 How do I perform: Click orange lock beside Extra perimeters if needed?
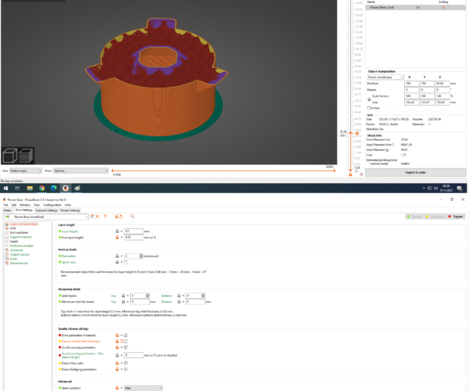[117, 335]
